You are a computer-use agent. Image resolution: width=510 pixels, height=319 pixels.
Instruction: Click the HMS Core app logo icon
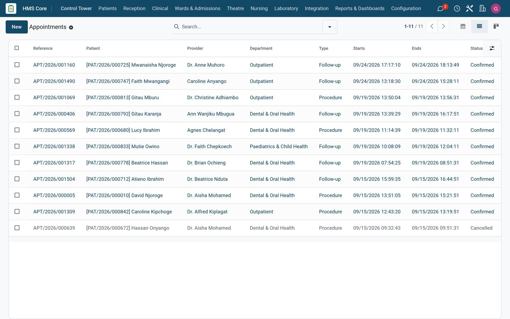pos(11,8)
